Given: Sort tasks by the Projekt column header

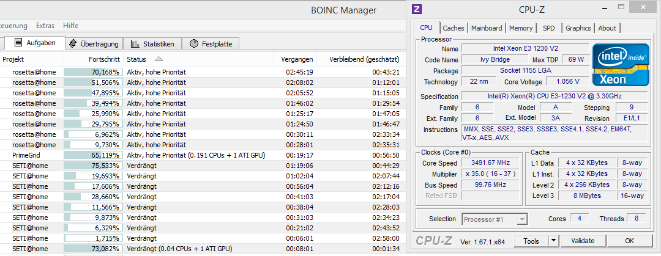Looking at the screenshot, I should point(32,59).
